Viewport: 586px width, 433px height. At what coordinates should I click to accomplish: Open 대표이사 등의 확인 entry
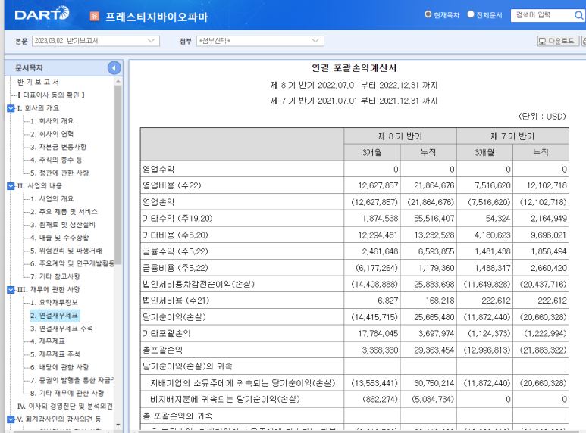(x=52, y=95)
